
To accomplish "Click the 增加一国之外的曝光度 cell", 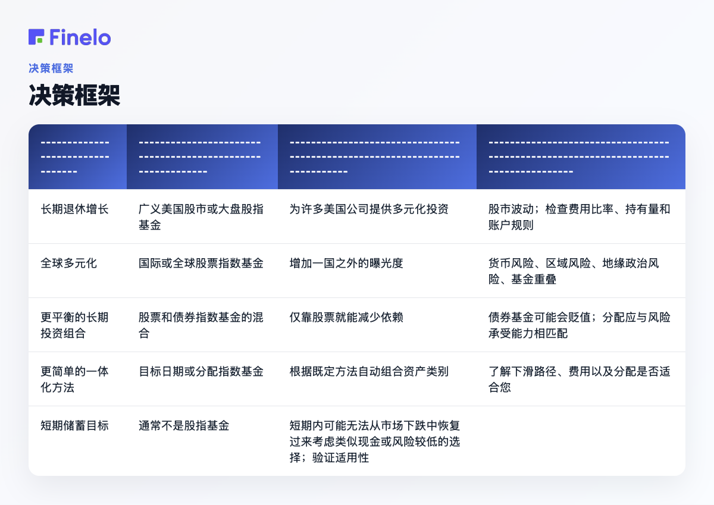I will [377, 271].
